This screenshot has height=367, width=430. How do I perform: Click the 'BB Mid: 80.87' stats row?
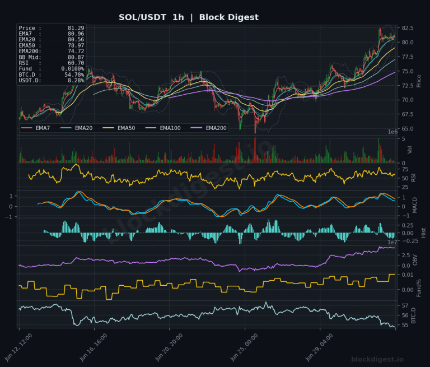tap(52, 57)
